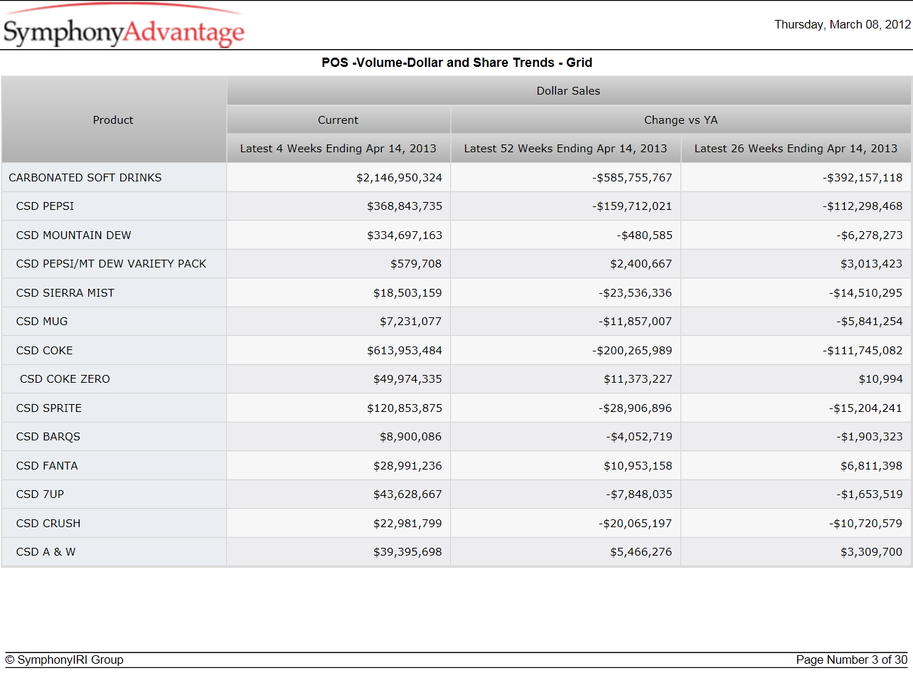This screenshot has width=913, height=673.
Task: Click the CSD SIERRA MIST row label
Action: pyautogui.click(x=65, y=293)
